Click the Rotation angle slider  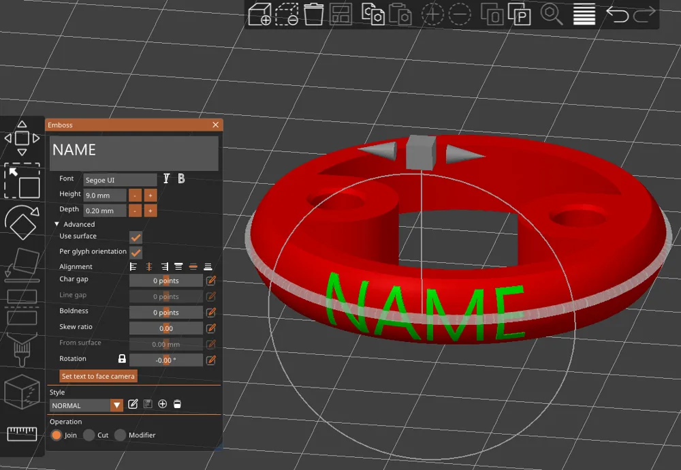tap(166, 360)
